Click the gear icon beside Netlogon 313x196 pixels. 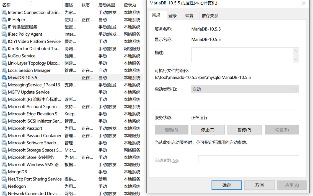click(x=4, y=186)
